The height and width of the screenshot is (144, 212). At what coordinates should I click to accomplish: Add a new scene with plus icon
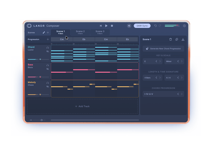pos(48,33)
